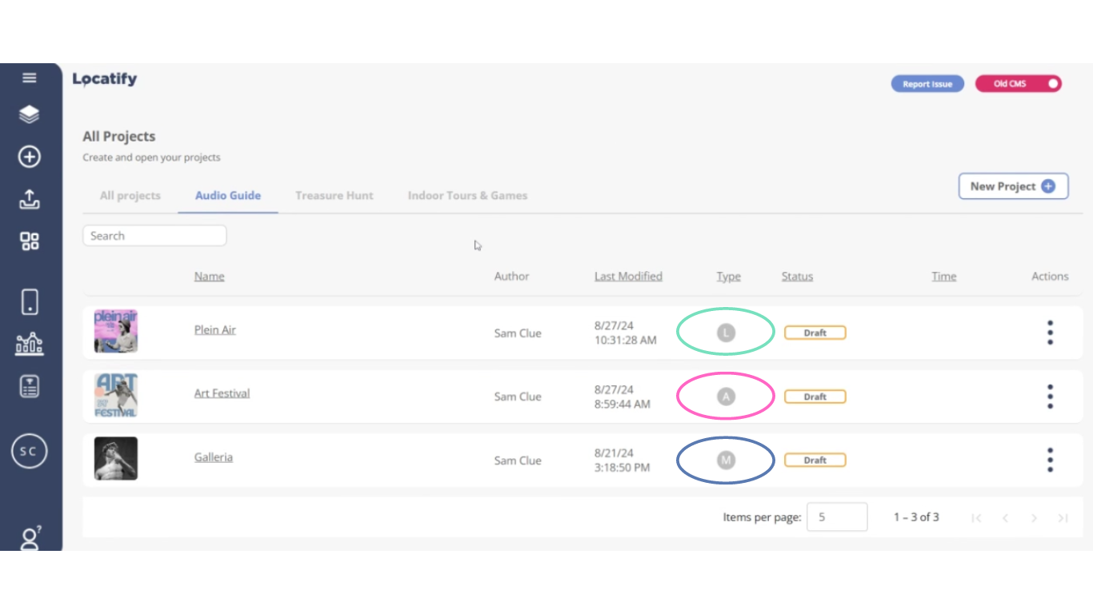Open the Galleria project link

pos(214,457)
